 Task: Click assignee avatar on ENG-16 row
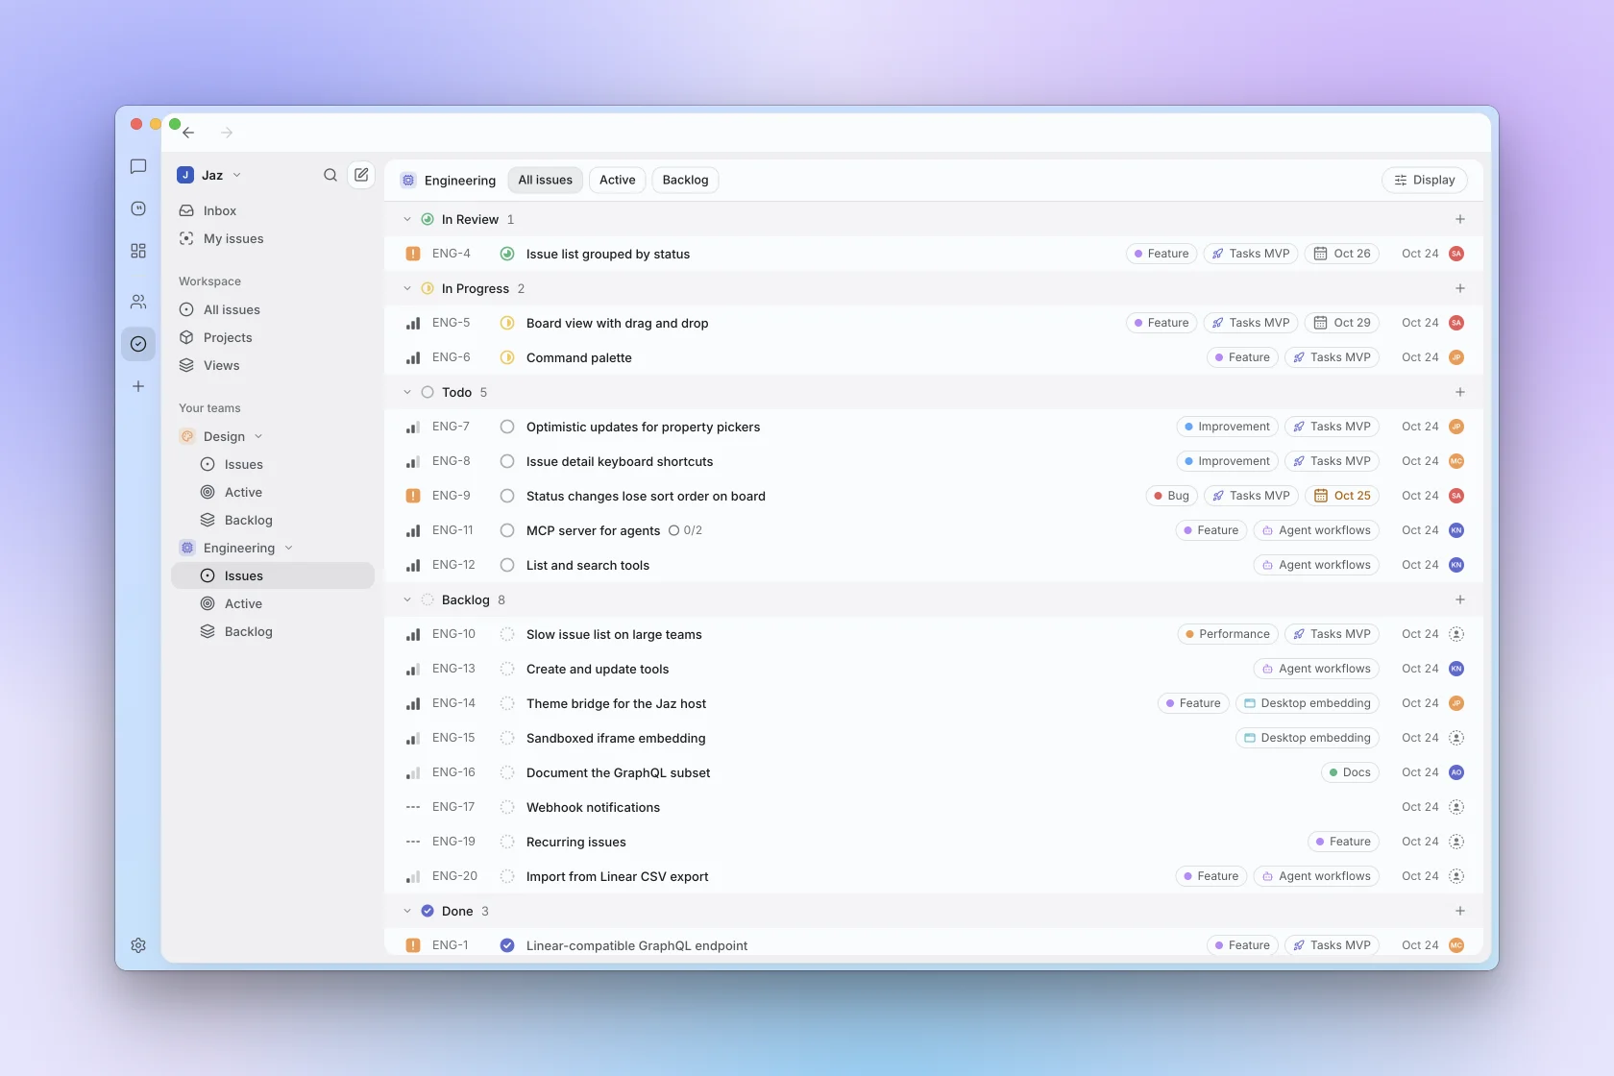(1456, 772)
